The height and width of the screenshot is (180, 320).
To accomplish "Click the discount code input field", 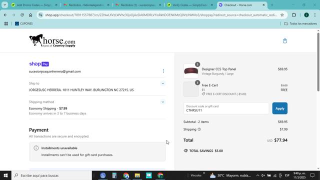I will pyautogui.click(x=226, y=108).
